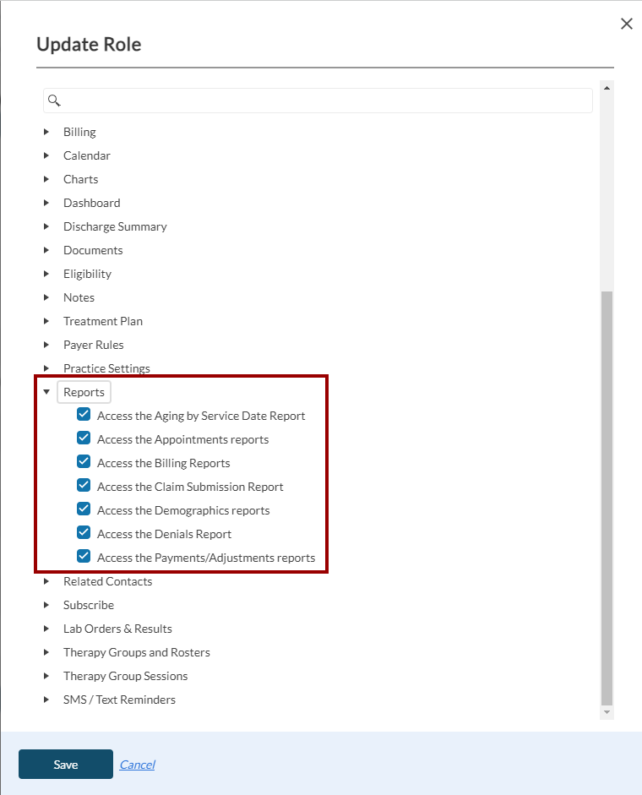Select the Reports tree label

pyautogui.click(x=84, y=392)
